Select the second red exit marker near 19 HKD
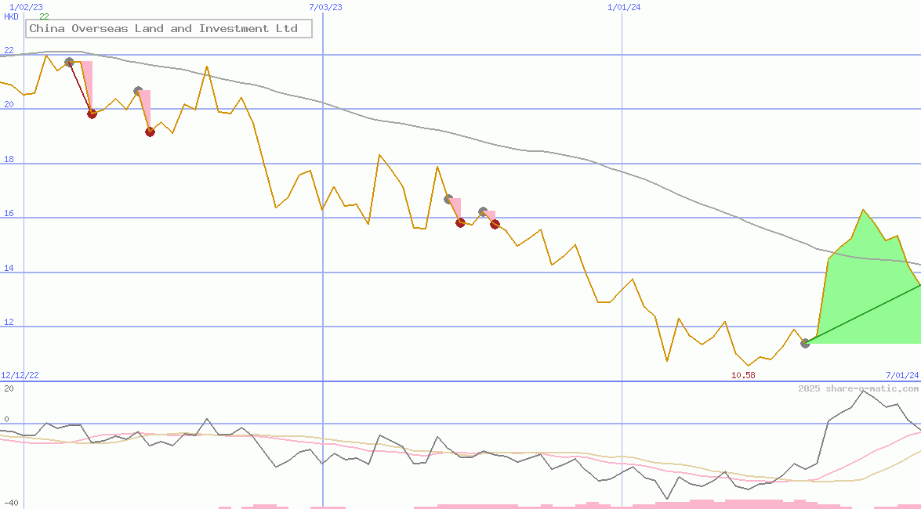 [x=150, y=132]
